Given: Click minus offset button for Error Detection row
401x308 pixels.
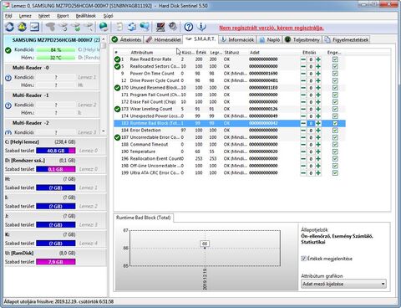Looking at the screenshot, I should (x=303, y=130).
